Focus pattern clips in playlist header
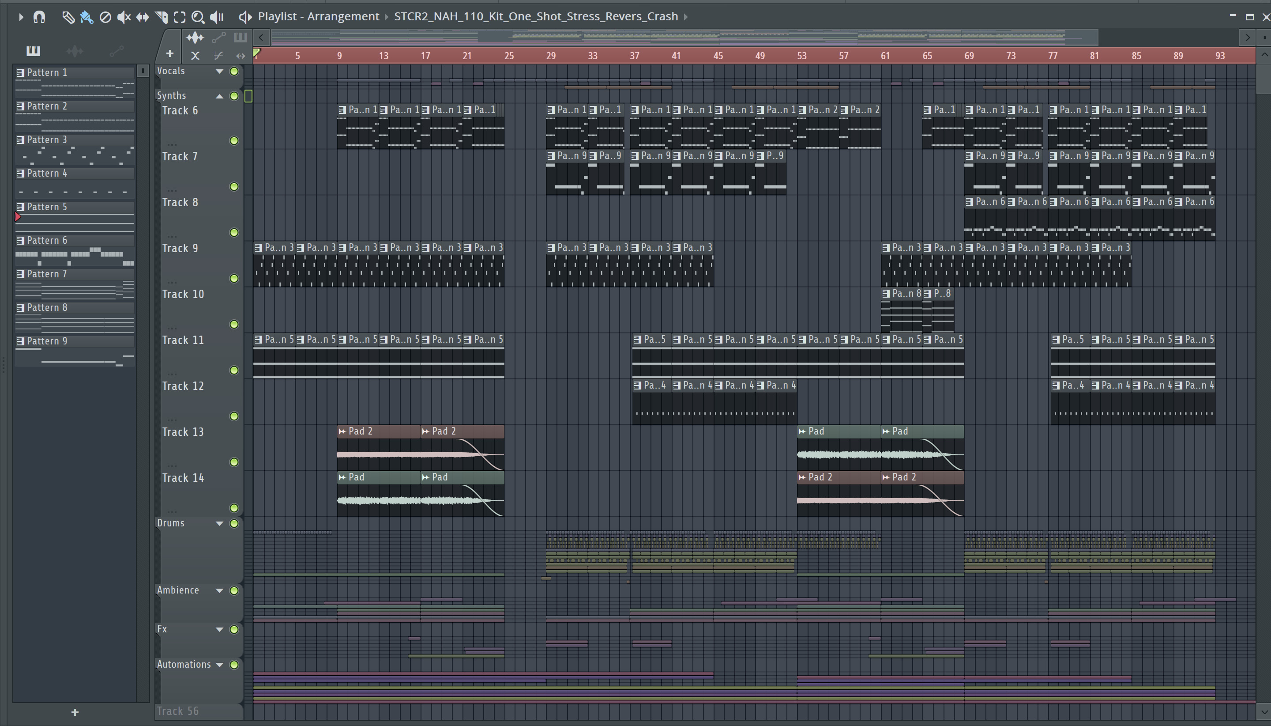The height and width of the screenshot is (726, 1271). (x=241, y=37)
